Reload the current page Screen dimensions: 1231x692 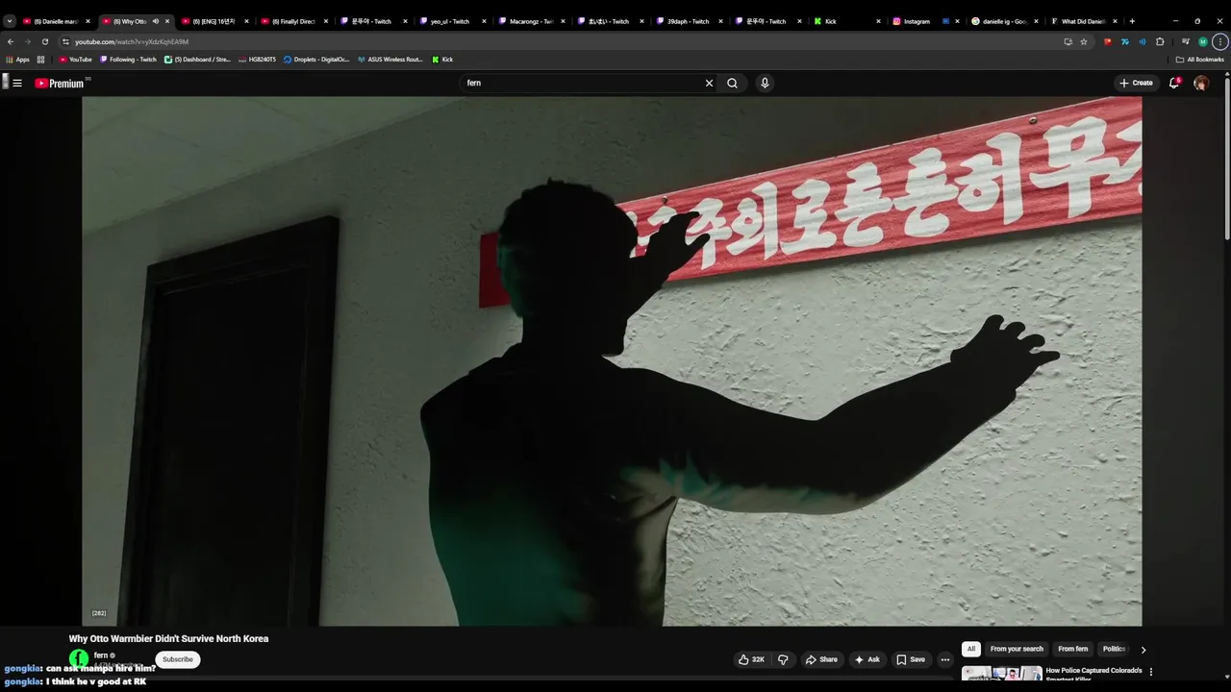[44, 41]
